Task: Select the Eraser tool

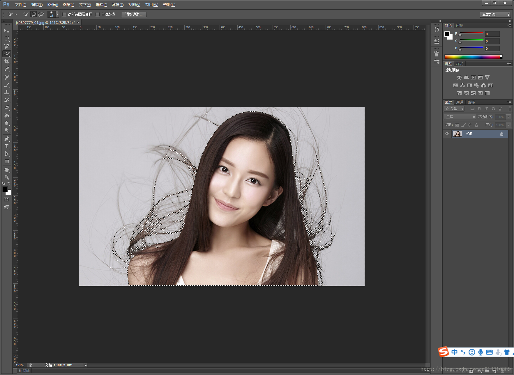Action: 7,108
